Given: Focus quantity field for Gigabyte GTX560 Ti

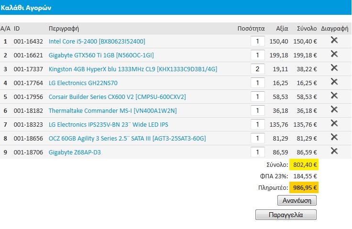Looking at the screenshot, I should click(x=257, y=55).
